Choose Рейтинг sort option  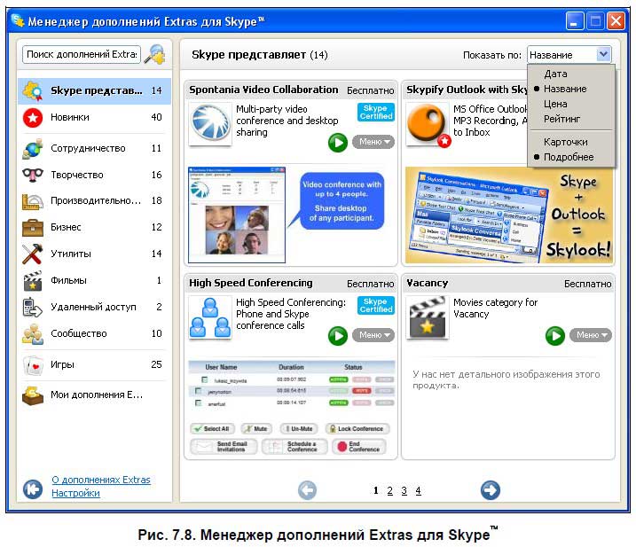561,119
